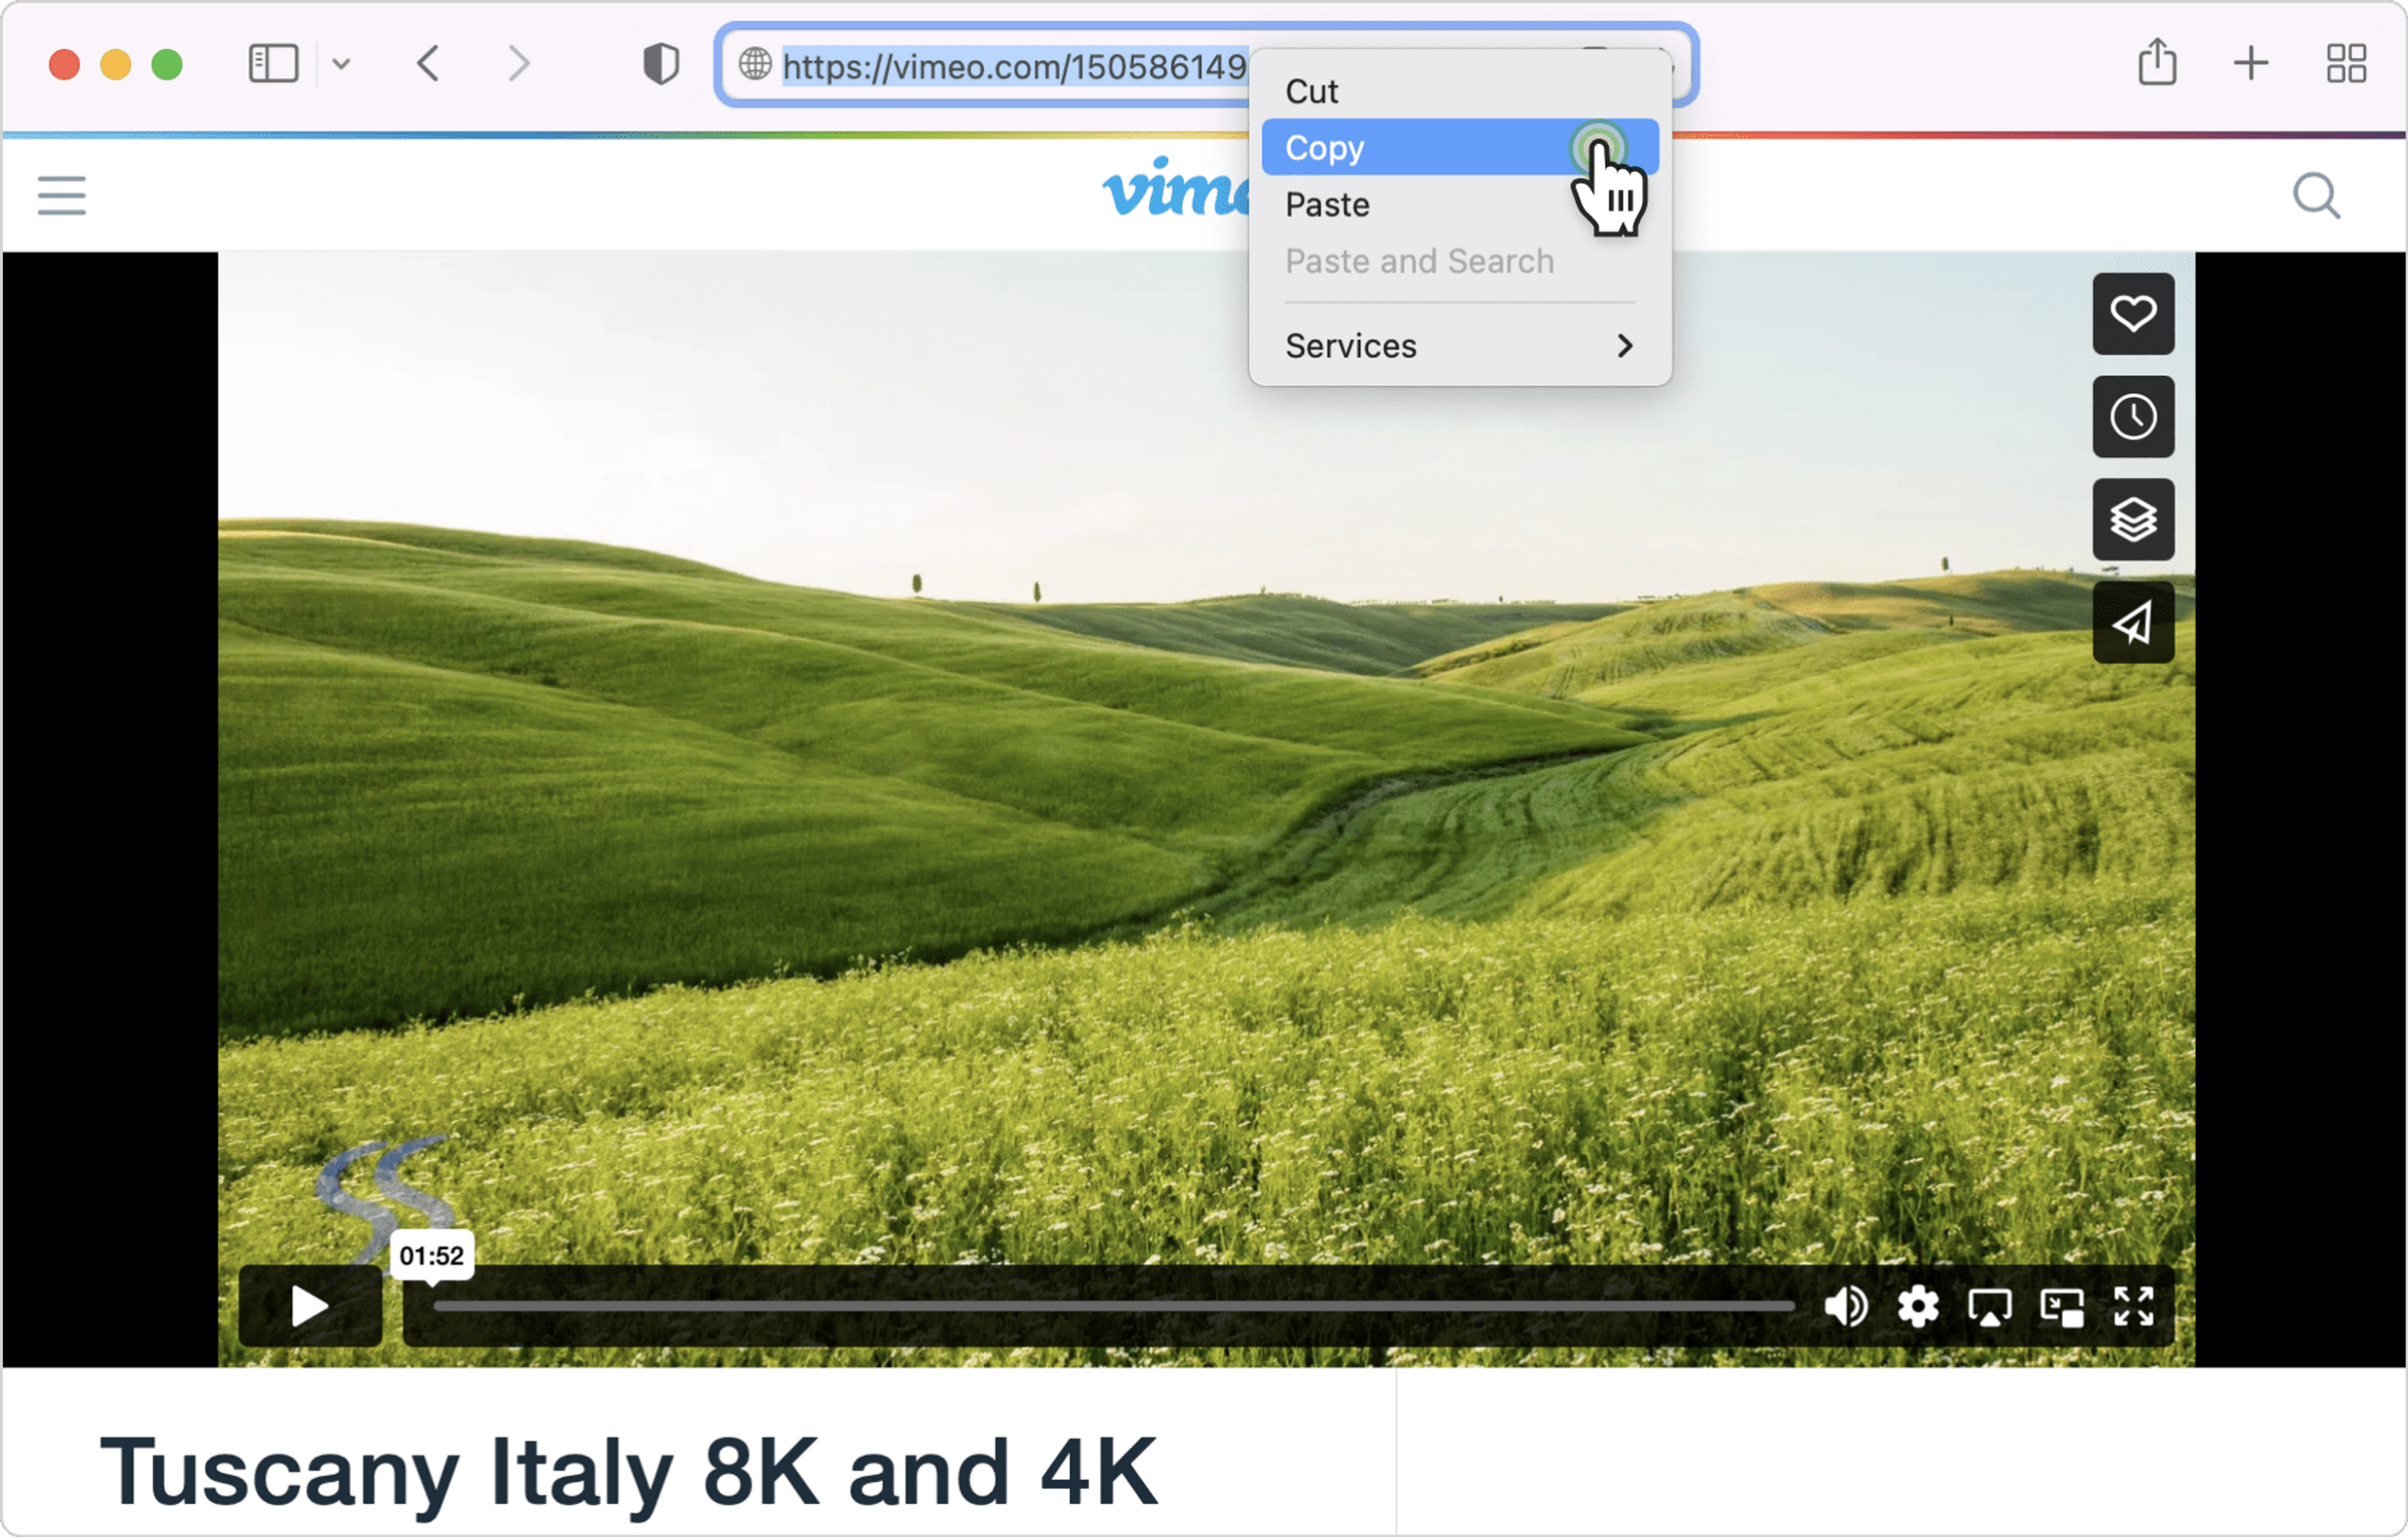Toggle picture-in-picture mode
This screenshot has height=1537, width=2408.
click(2061, 1306)
